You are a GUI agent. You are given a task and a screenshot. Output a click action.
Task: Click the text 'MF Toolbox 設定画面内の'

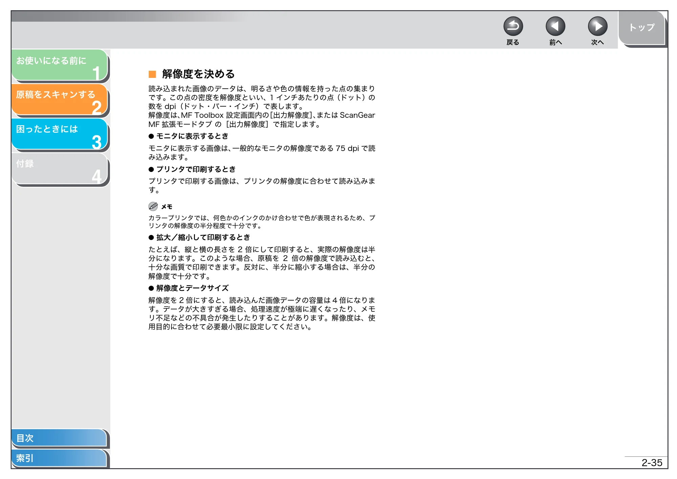(225, 115)
